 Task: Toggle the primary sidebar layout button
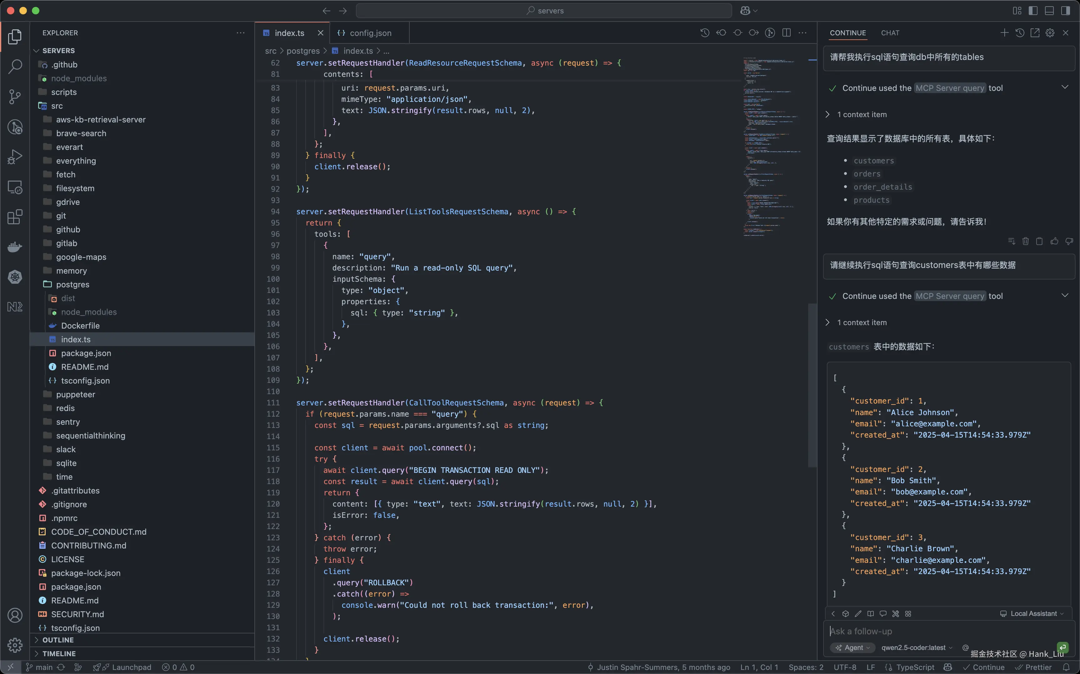click(1033, 11)
